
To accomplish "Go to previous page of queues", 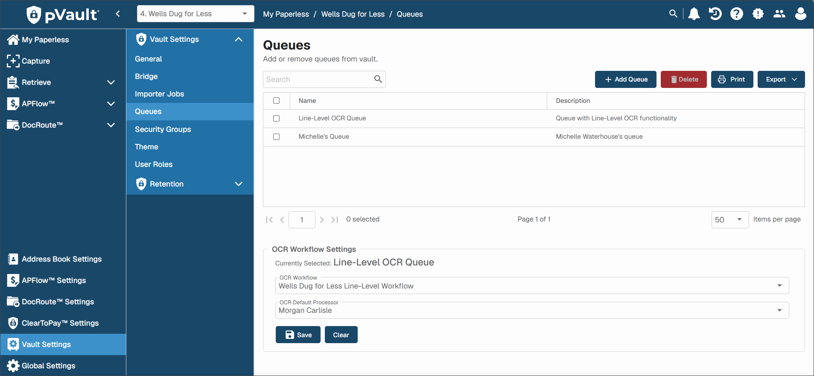I will (282, 220).
